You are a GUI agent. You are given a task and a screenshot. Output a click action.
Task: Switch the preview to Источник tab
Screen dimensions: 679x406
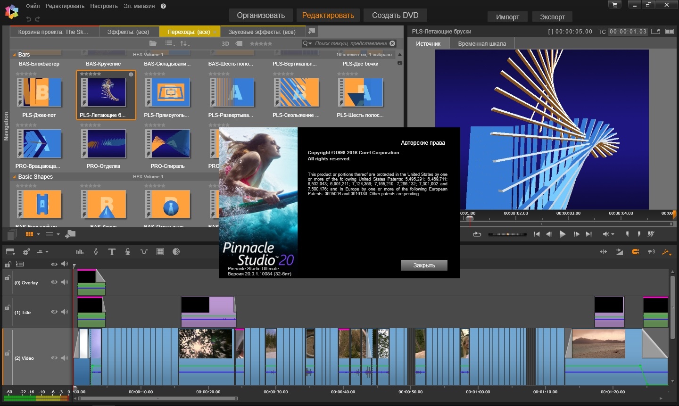pyautogui.click(x=428, y=43)
